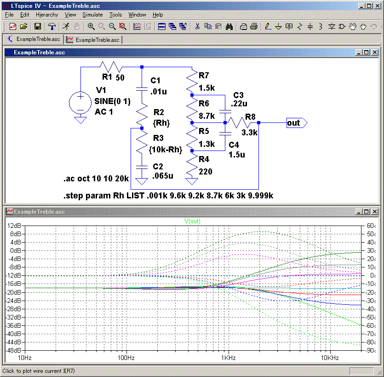Select the Draw Wire pencil tool
The width and height of the screenshot is (384, 377).
pos(268,26)
